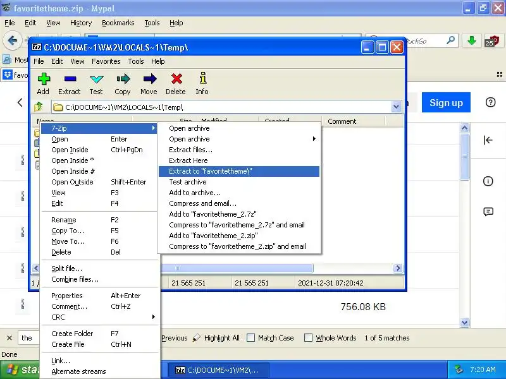The height and width of the screenshot is (379, 506).
Task: Choose Properties in context menu
Action: click(x=99, y=296)
